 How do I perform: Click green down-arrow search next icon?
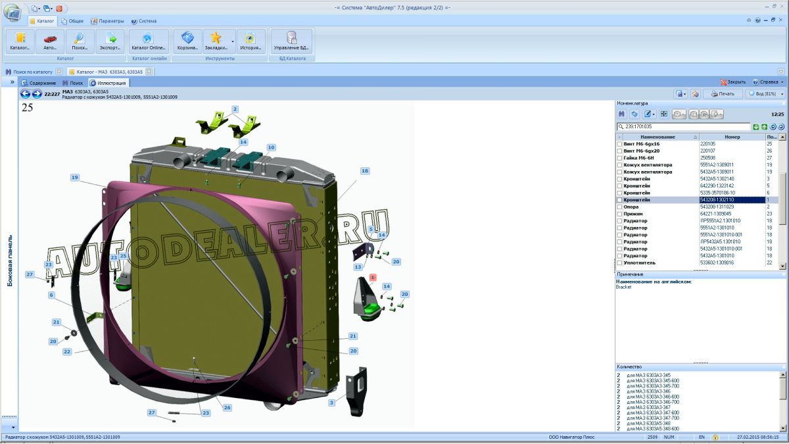[756, 126]
